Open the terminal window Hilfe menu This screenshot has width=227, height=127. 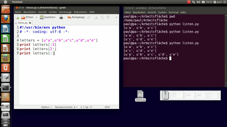click(x=183, y=12)
